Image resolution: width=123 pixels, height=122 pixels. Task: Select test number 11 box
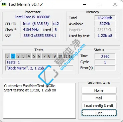point(65,56)
